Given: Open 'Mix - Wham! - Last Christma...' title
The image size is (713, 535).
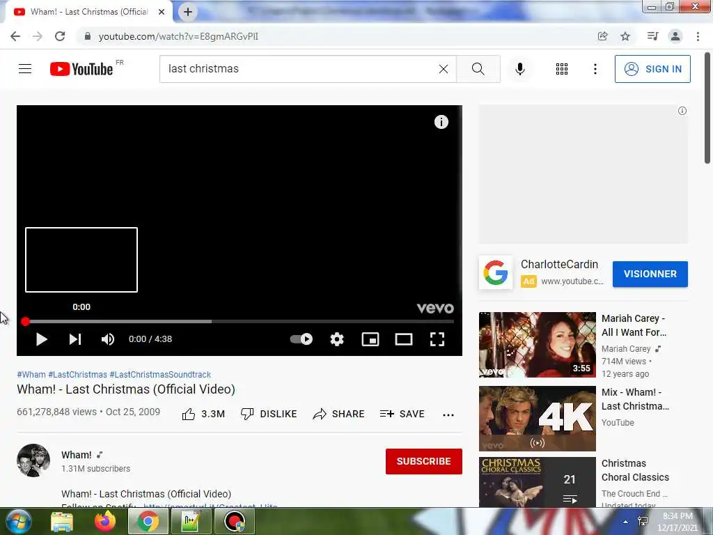Looking at the screenshot, I should [x=635, y=399].
